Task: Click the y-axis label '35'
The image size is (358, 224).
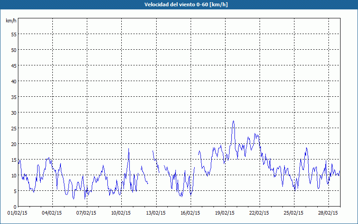Action: [x=14, y=97]
